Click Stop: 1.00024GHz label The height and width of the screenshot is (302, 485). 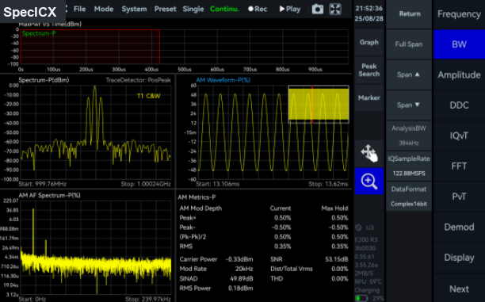146,184
